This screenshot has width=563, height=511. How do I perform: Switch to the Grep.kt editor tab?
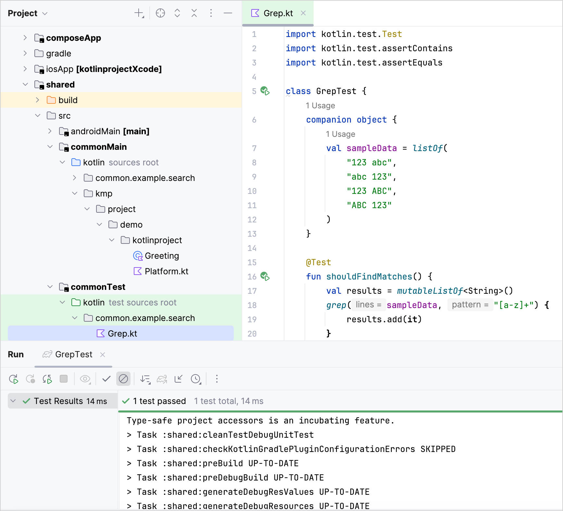click(x=278, y=13)
